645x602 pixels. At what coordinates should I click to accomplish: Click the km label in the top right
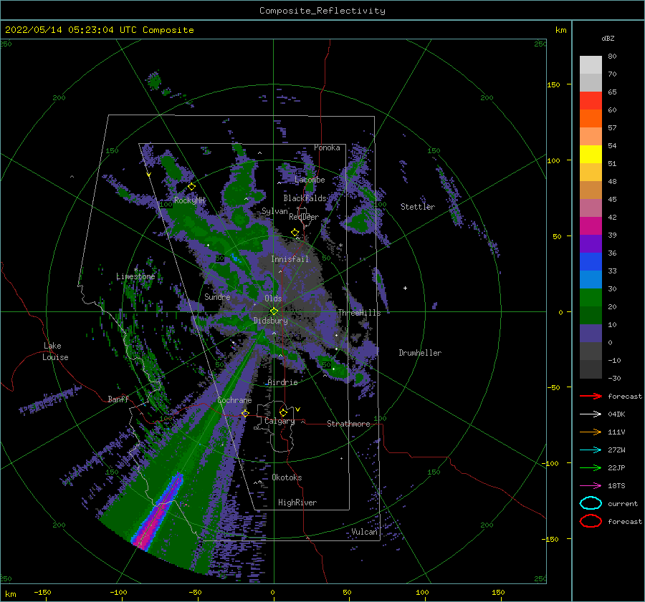[x=560, y=30]
